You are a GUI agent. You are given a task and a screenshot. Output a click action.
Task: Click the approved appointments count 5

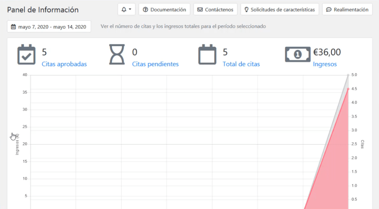tap(44, 52)
